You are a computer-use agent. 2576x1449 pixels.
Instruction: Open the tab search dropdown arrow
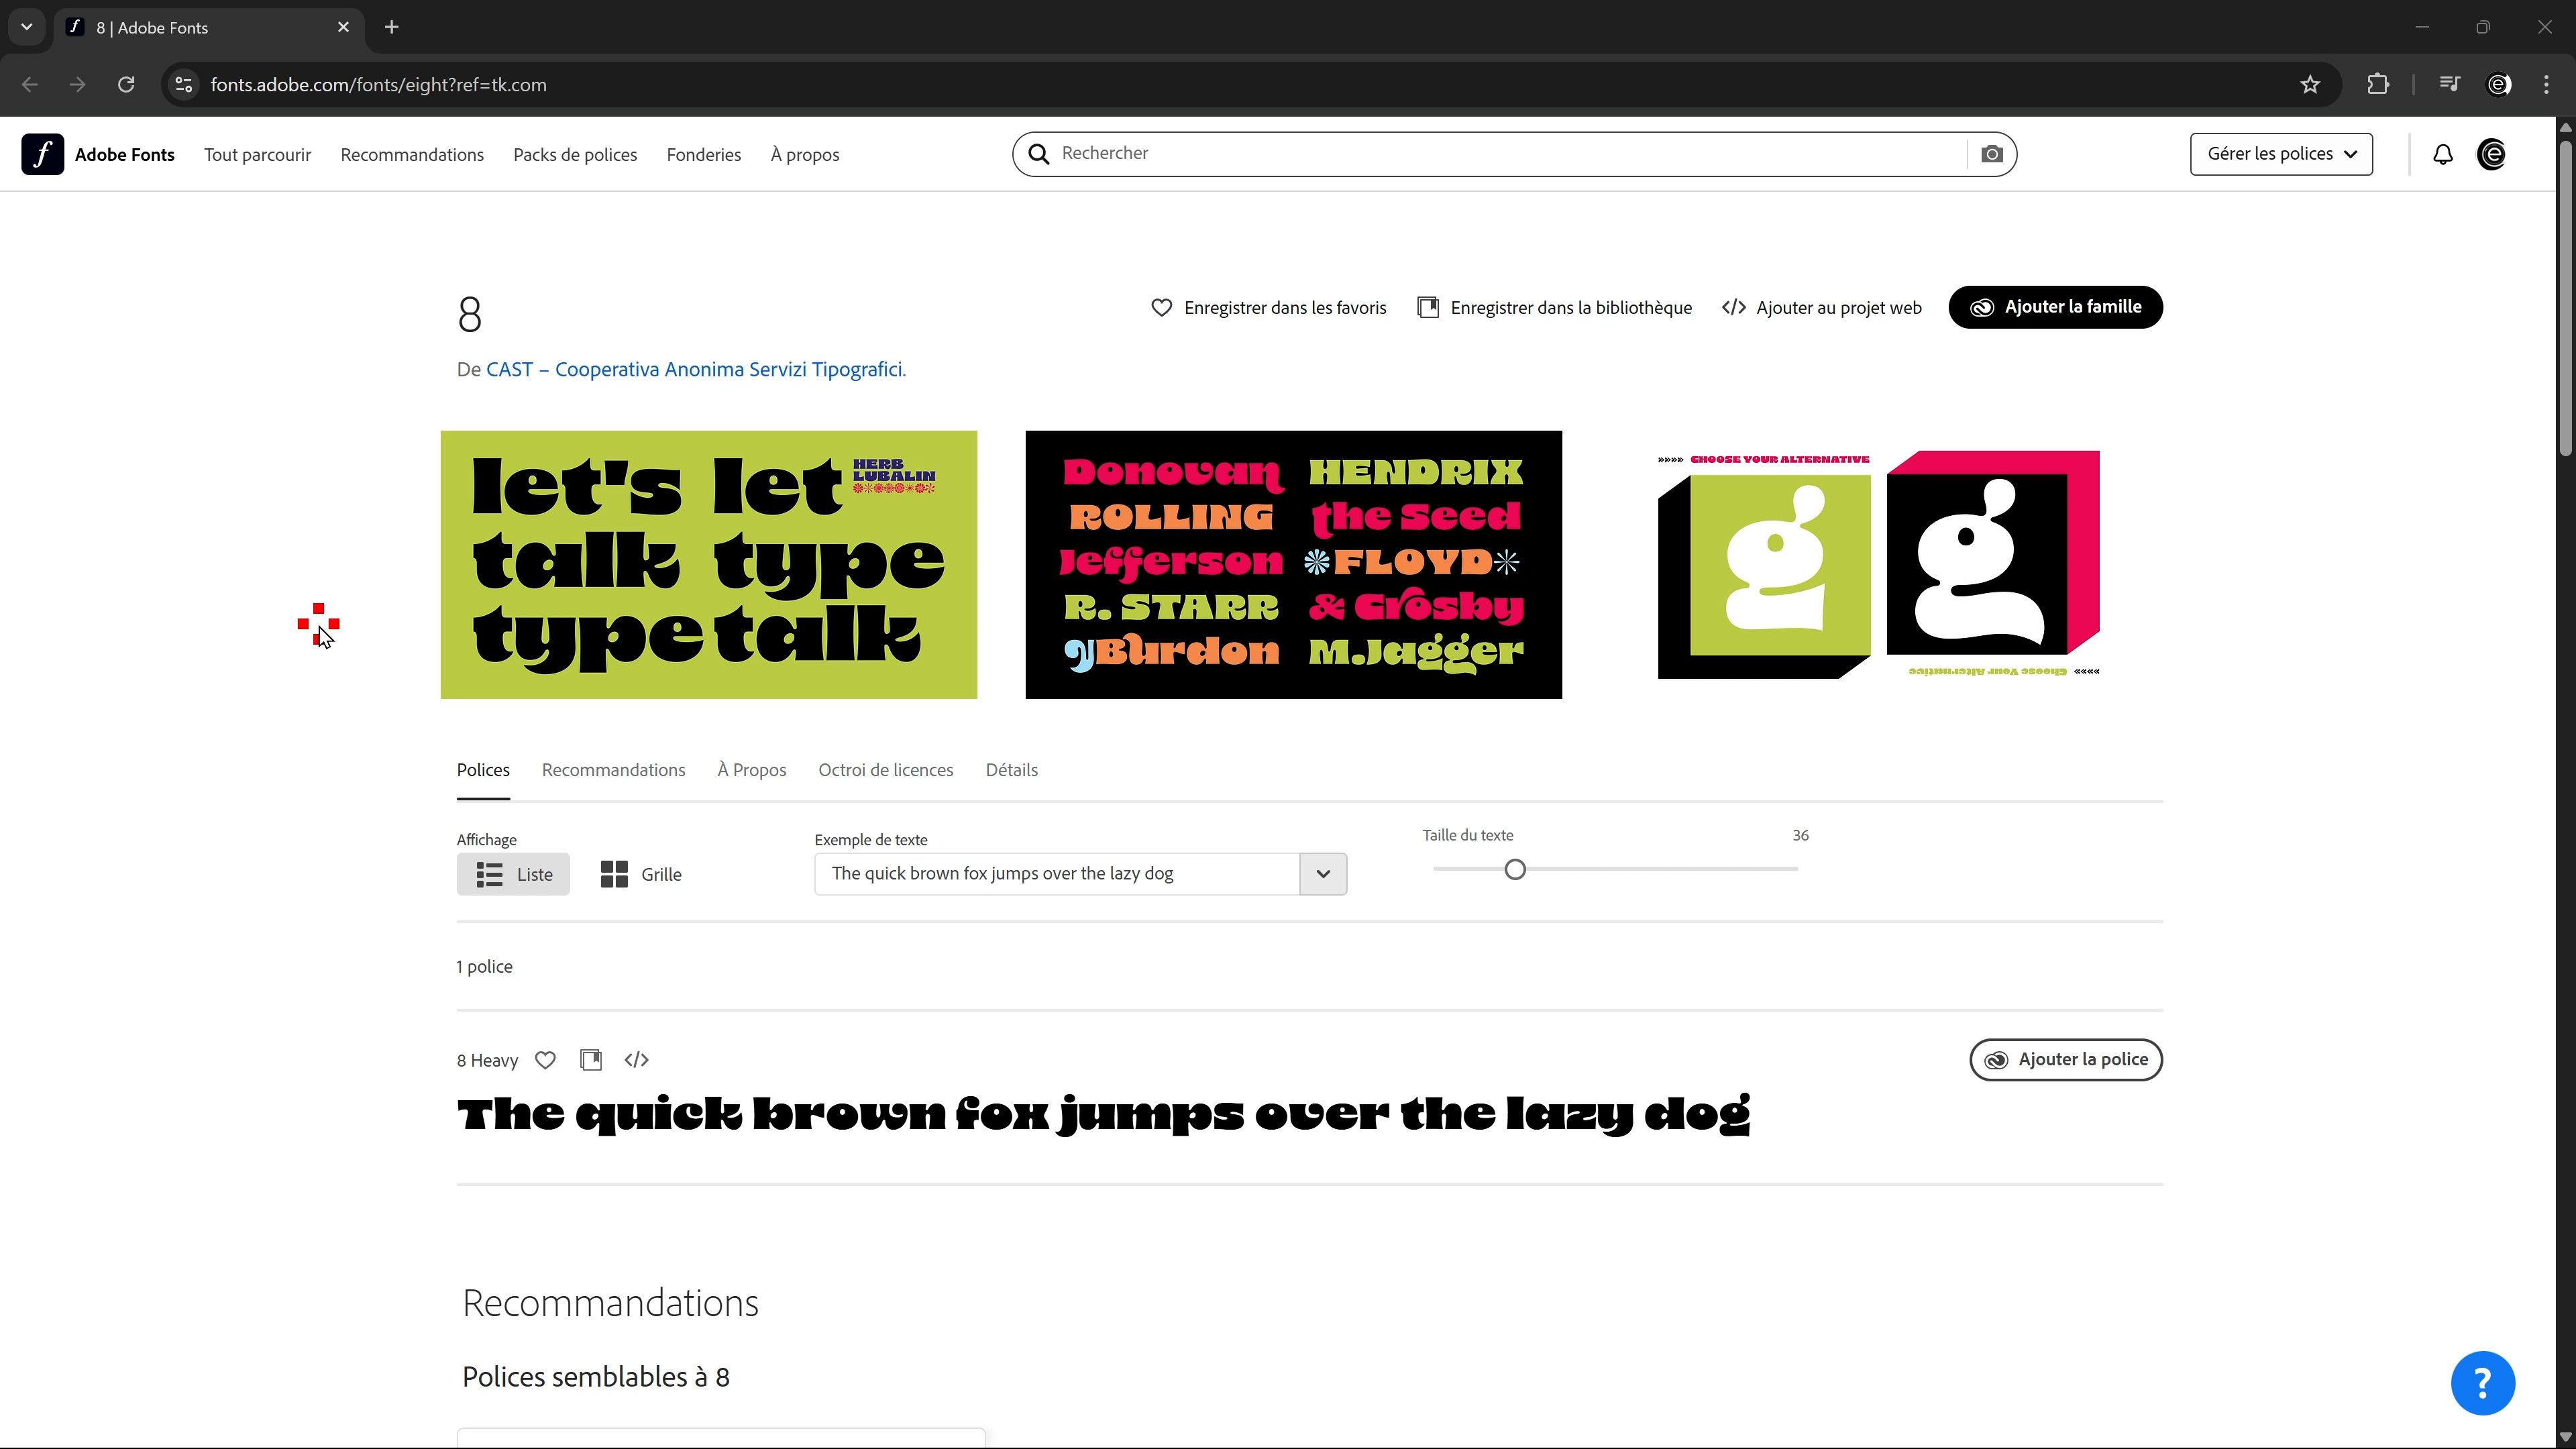[27, 28]
